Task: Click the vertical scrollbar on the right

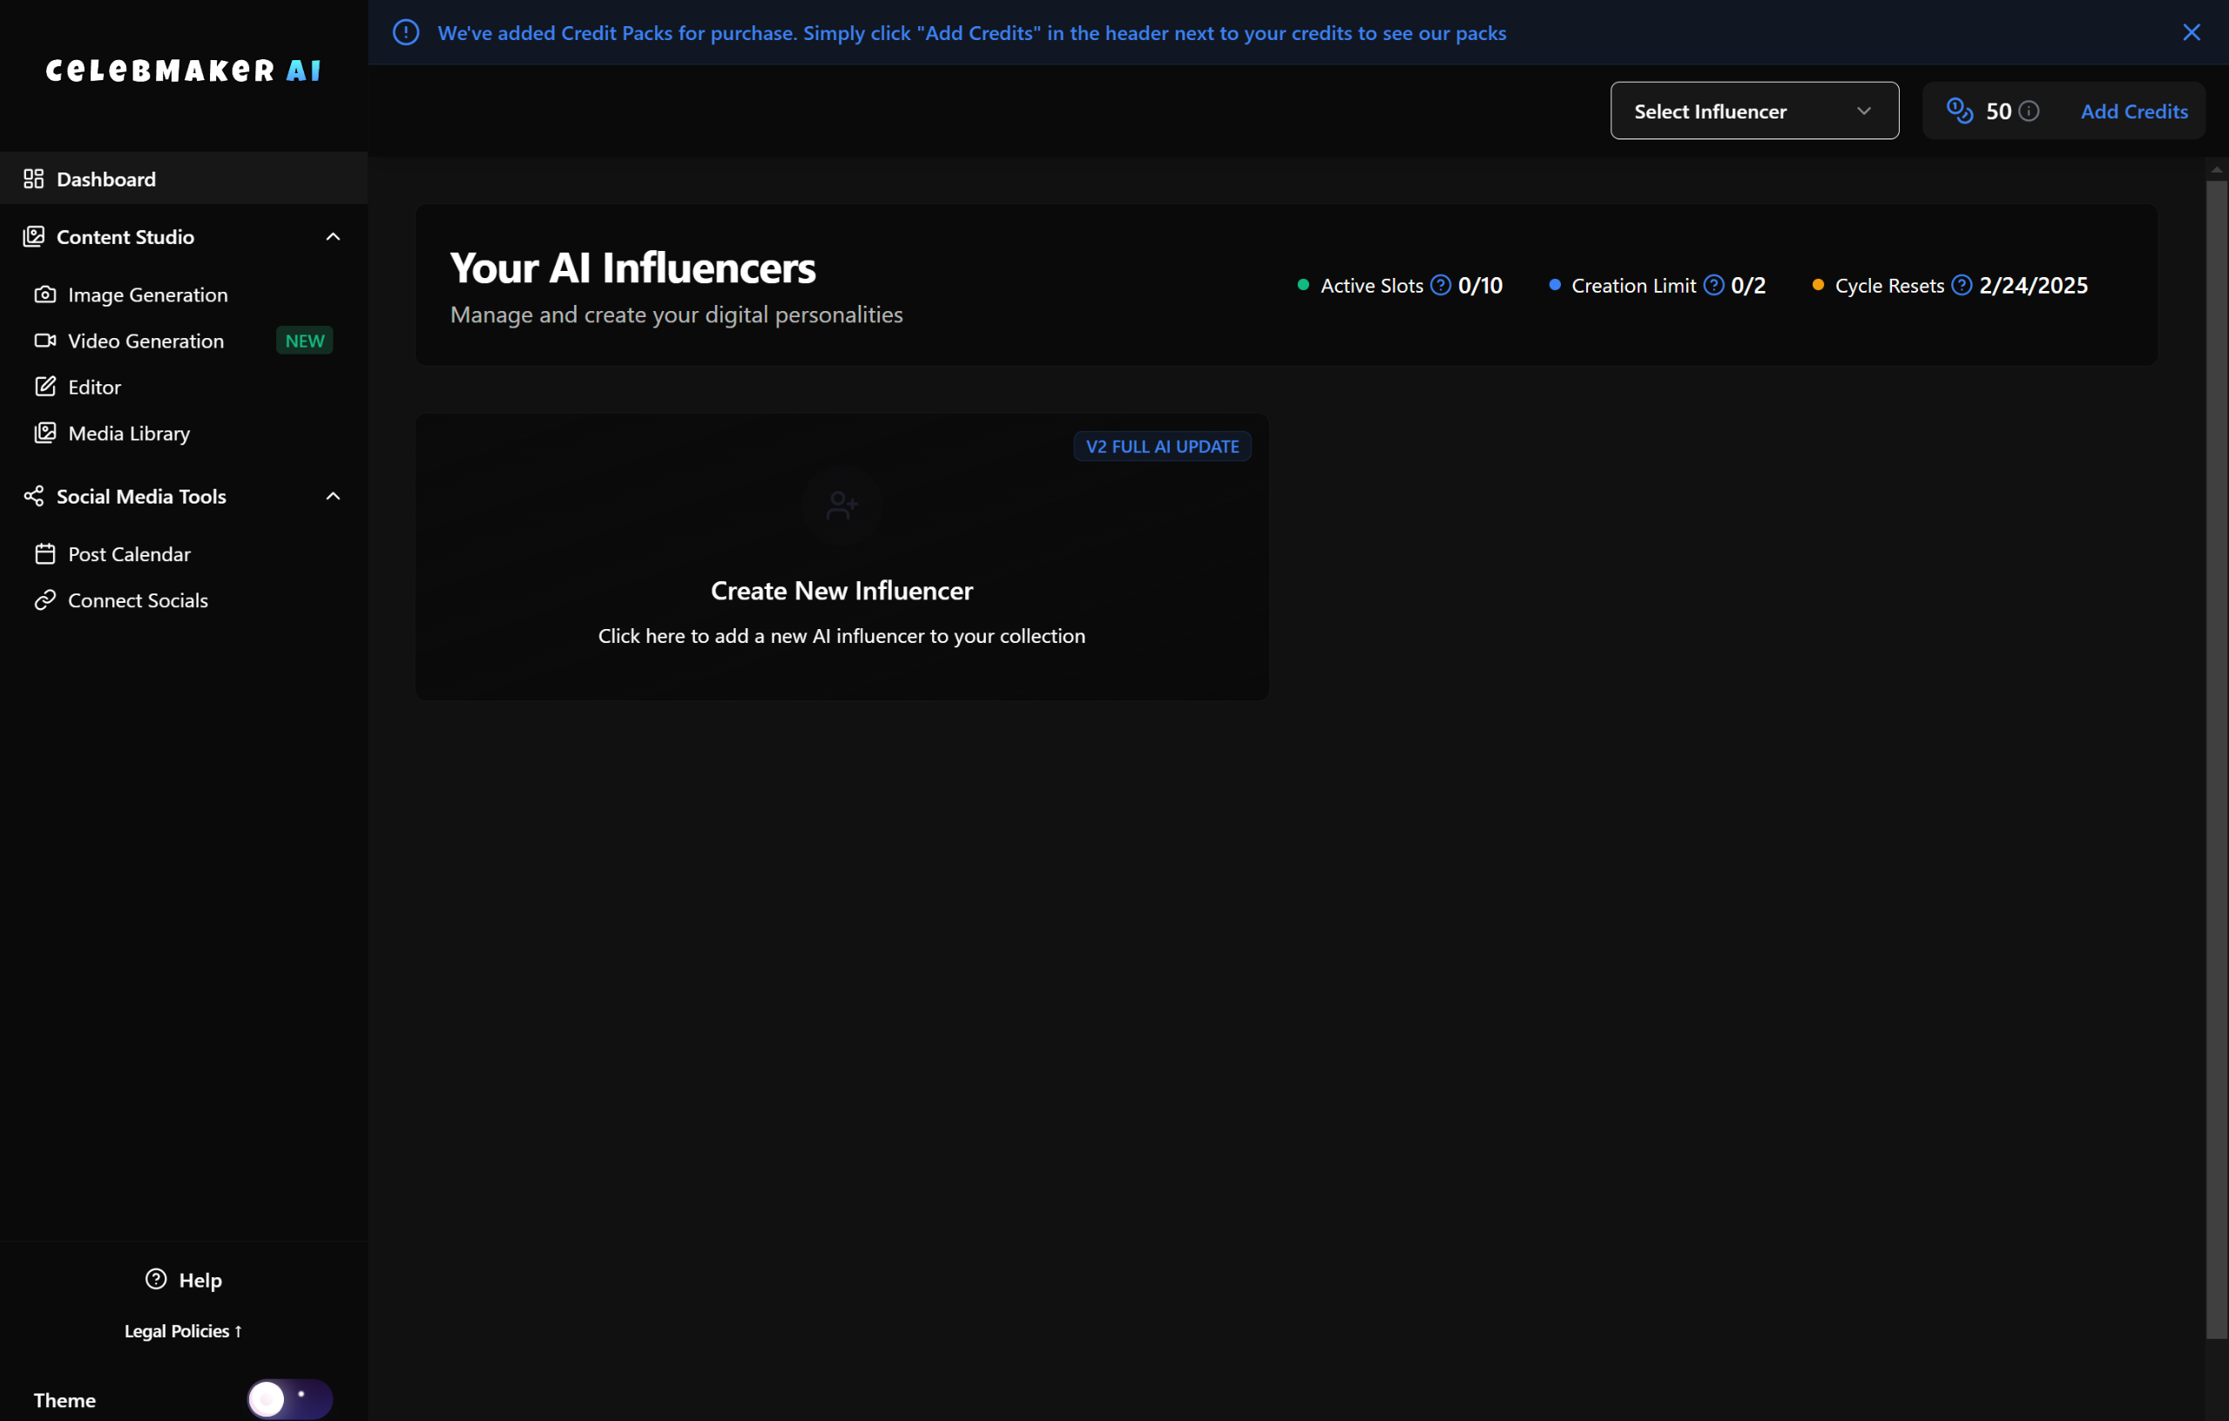Action: (x=2215, y=759)
